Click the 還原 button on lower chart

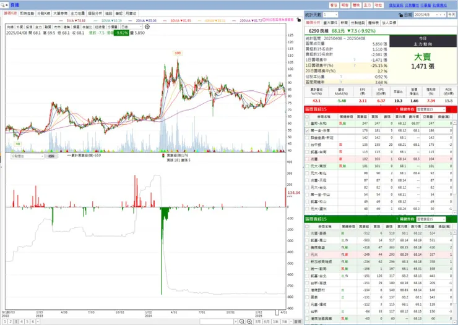click(x=51, y=156)
